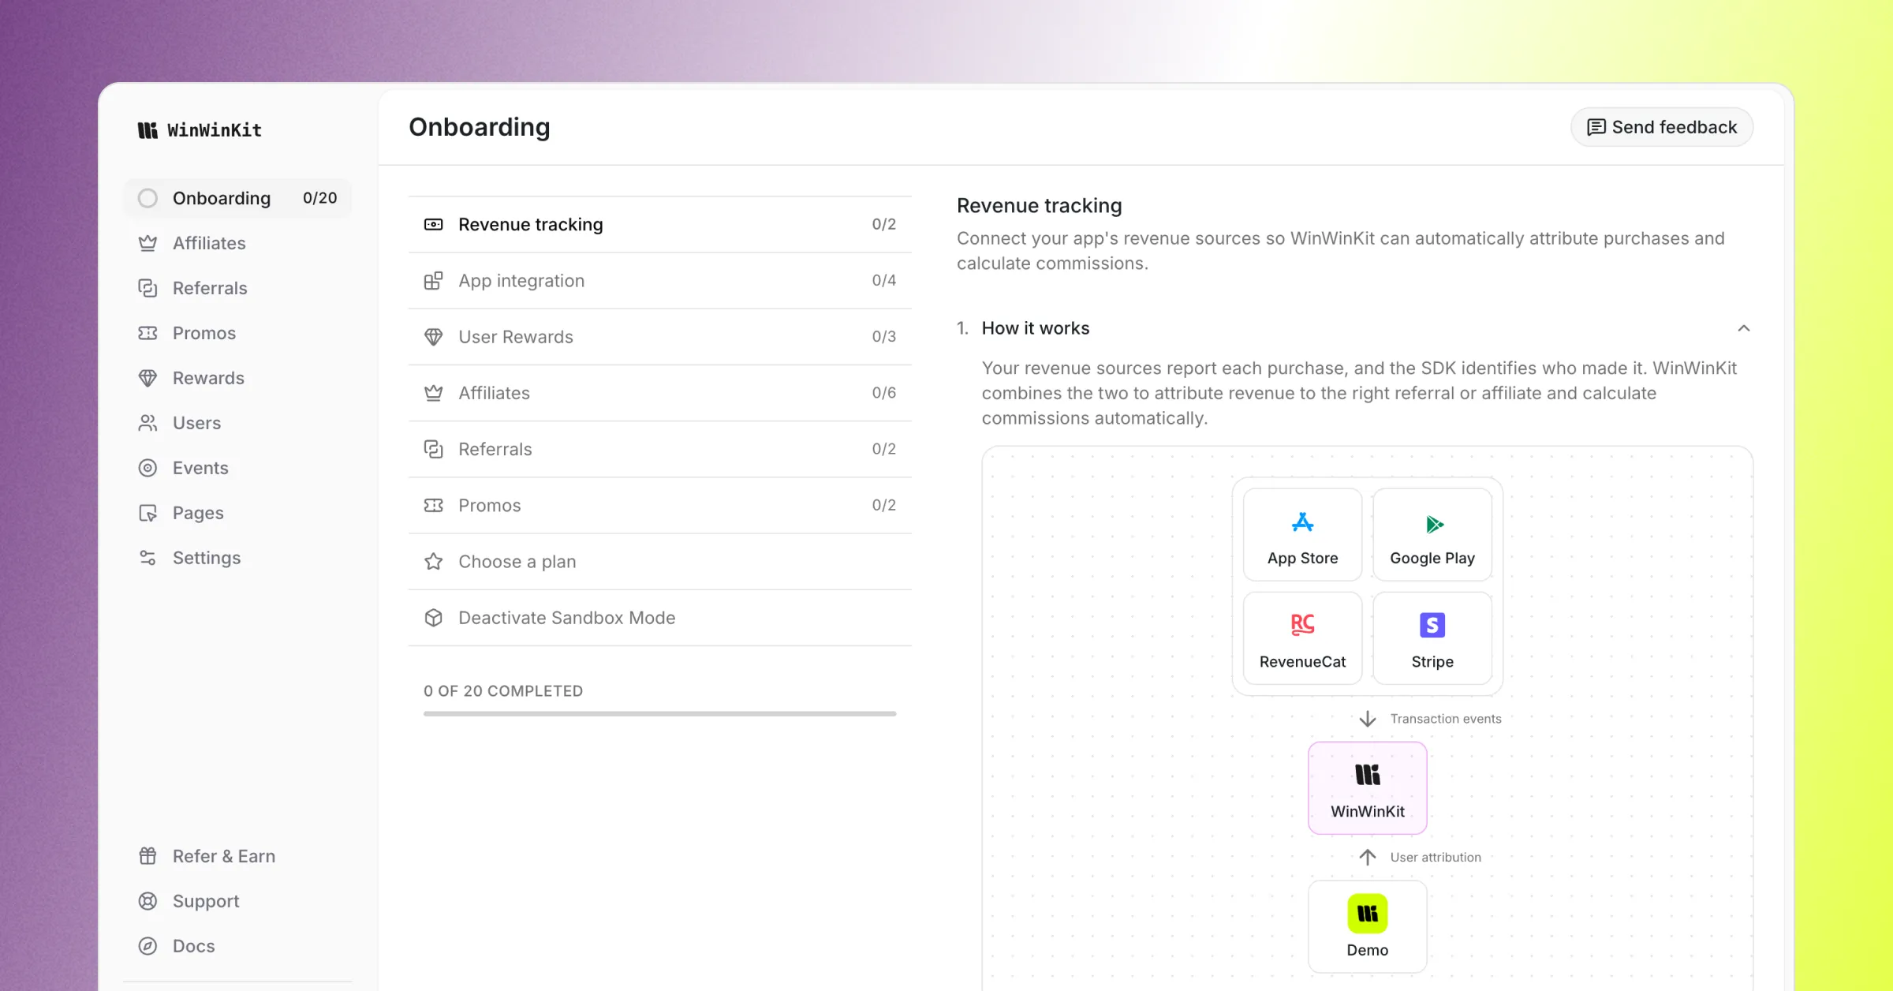The width and height of the screenshot is (1893, 991).
Task: Open the Choose a plan checklist step
Action: pos(659,562)
